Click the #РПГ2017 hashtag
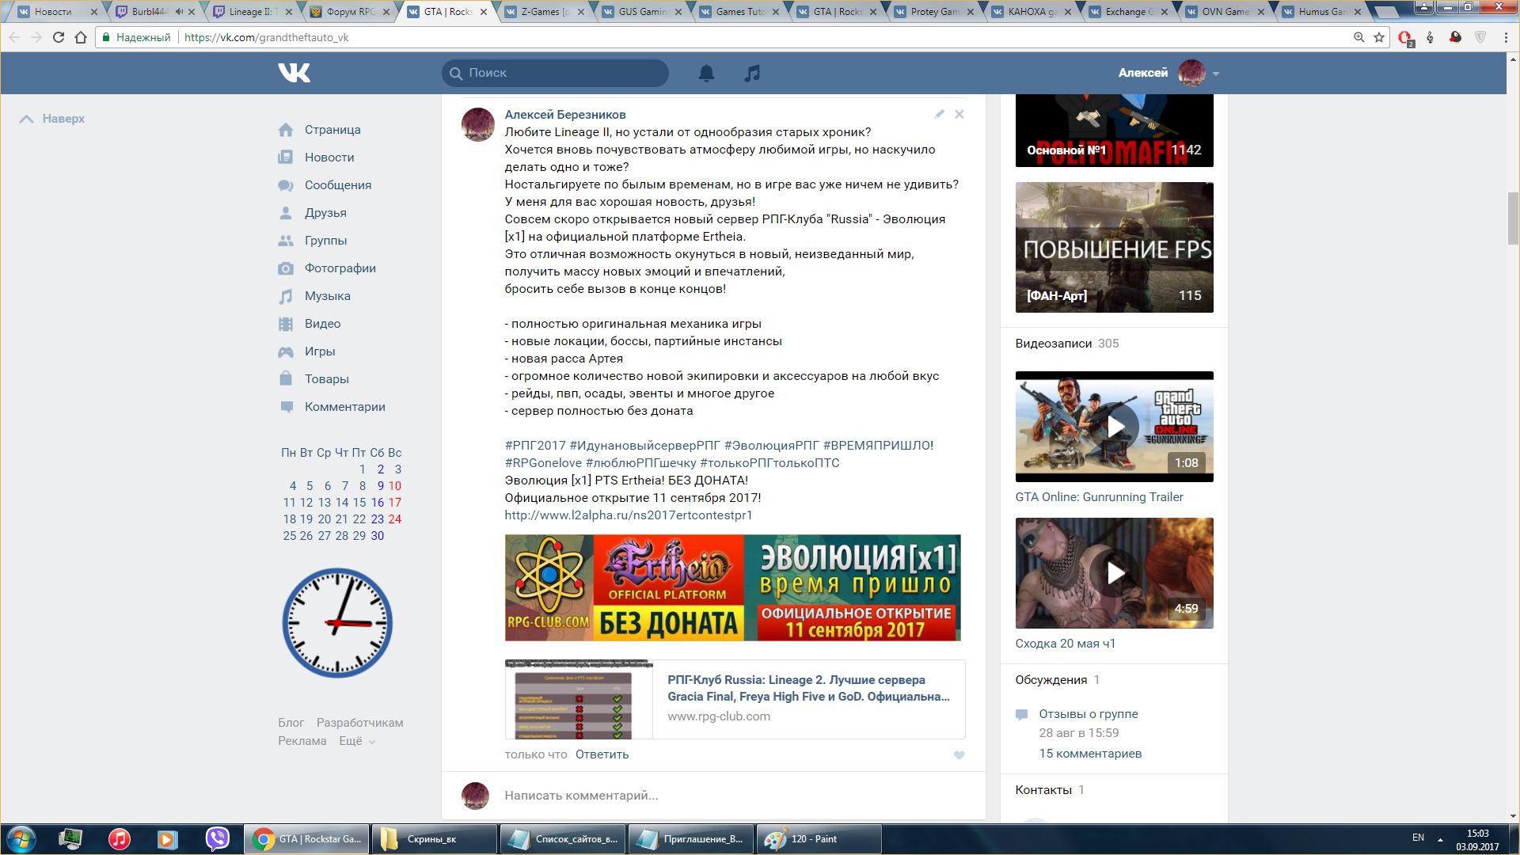 [535, 446]
